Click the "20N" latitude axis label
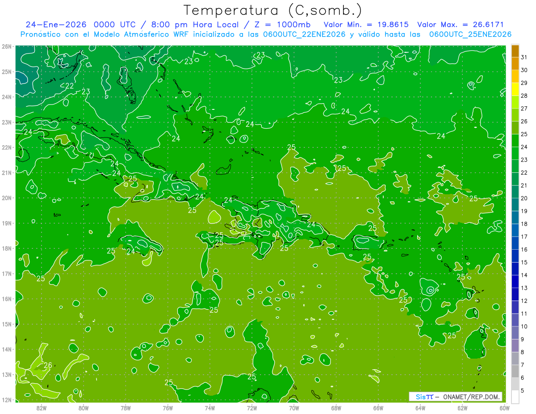Screen dimensions: 536x414 point(6,198)
